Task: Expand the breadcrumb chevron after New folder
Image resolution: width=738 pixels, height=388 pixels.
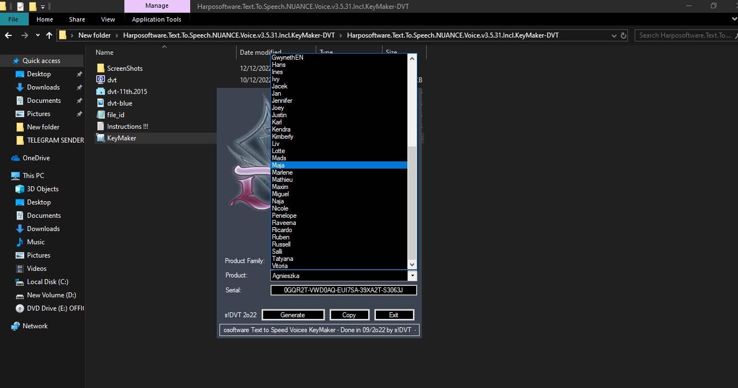Action: point(117,35)
